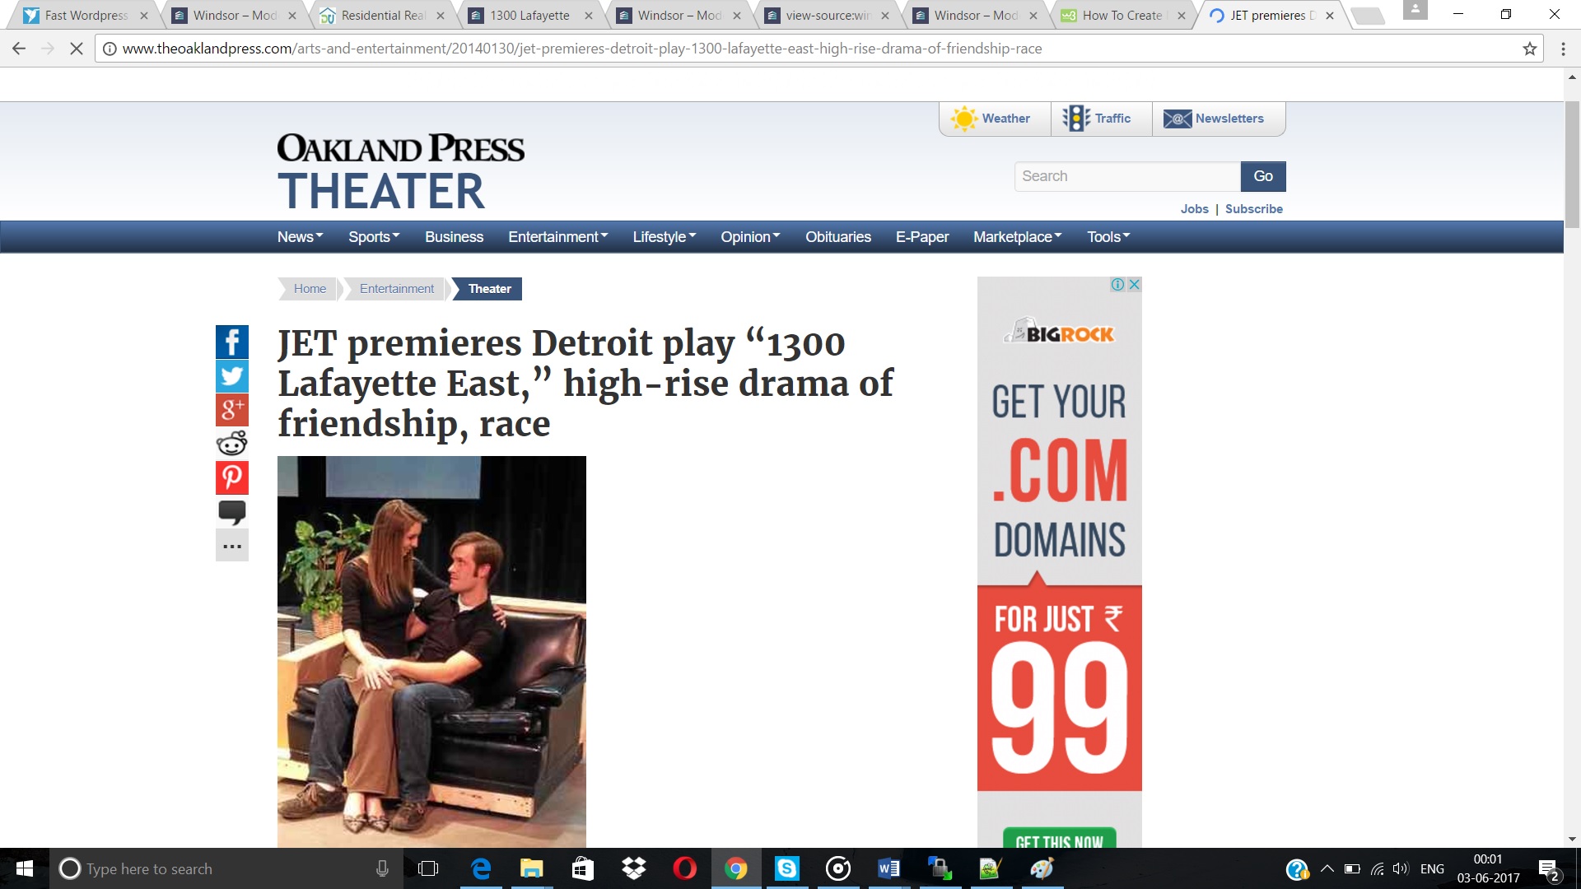The width and height of the screenshot is (1581, 889).
Task: Click the Google Plus share icon
Action: point(231,409)
